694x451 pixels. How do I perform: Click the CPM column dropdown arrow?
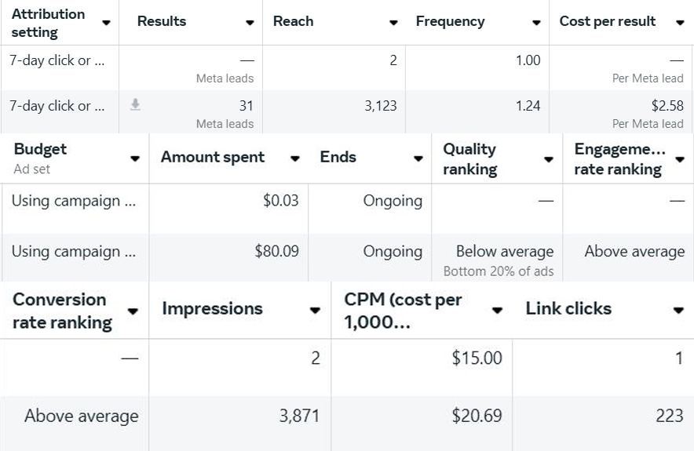pyautogui.click(x=497, y=311)
